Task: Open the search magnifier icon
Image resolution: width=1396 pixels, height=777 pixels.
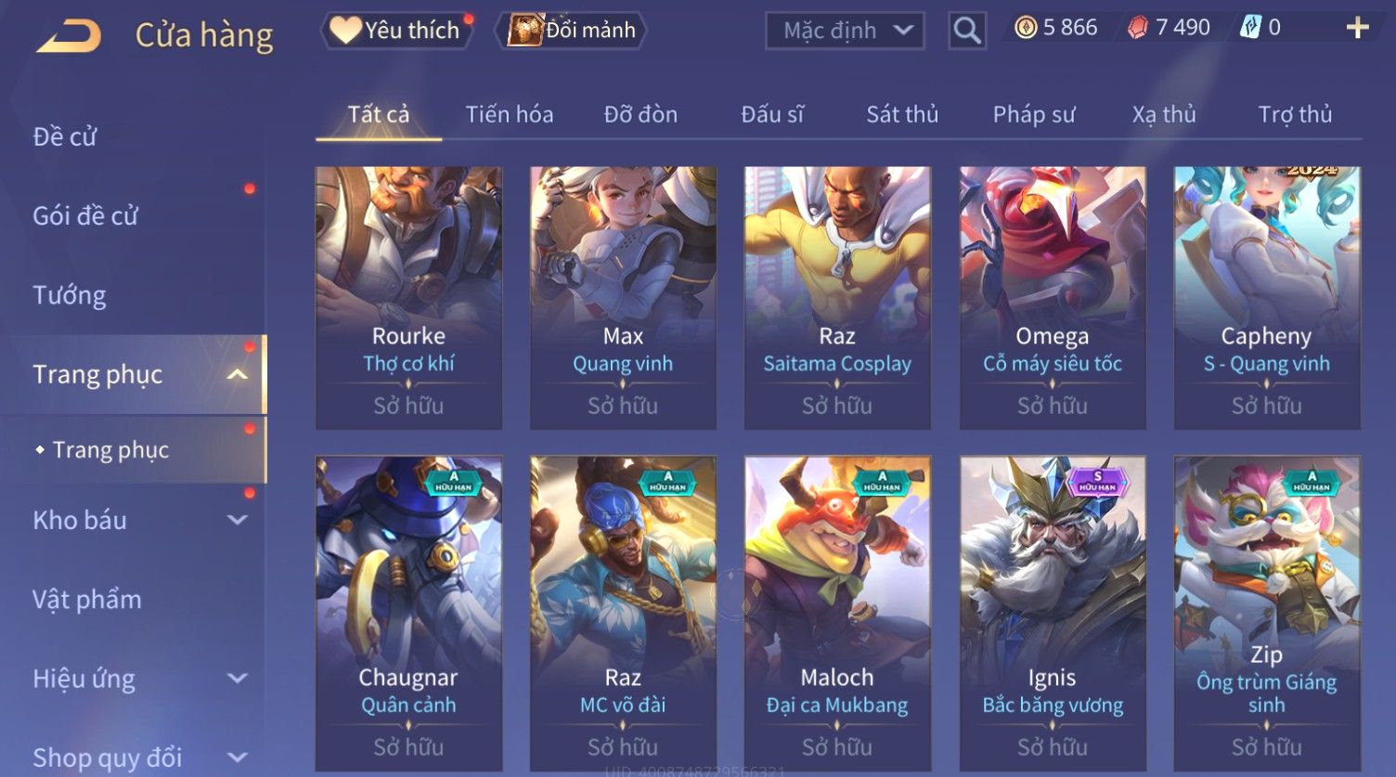Action: pos(967,31)
